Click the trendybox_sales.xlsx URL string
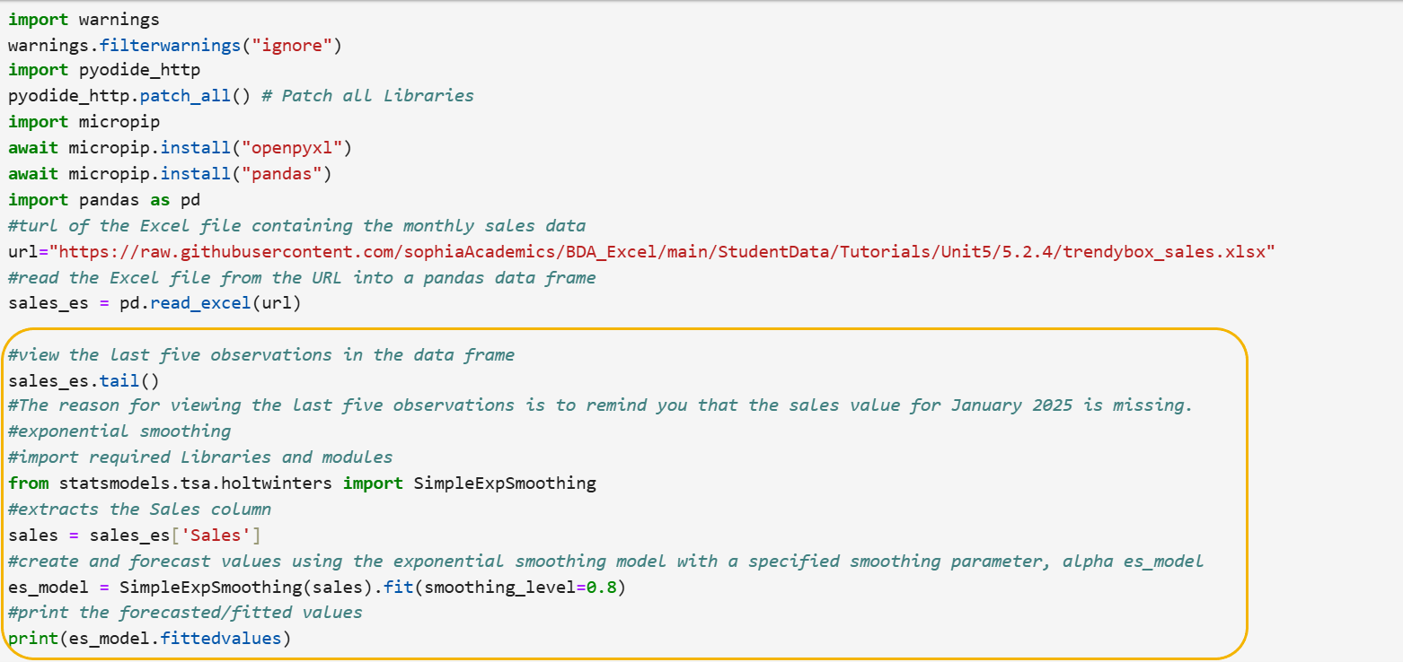Screen dimensions: 1403x662 click(666, 251)
